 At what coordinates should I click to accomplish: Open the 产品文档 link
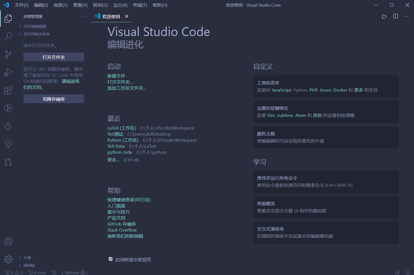coord(116,218)
